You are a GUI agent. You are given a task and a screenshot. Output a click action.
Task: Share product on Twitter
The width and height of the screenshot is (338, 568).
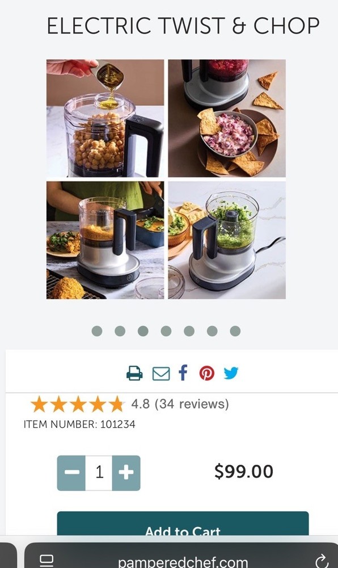pyautogui.click(x=231, y=373)
